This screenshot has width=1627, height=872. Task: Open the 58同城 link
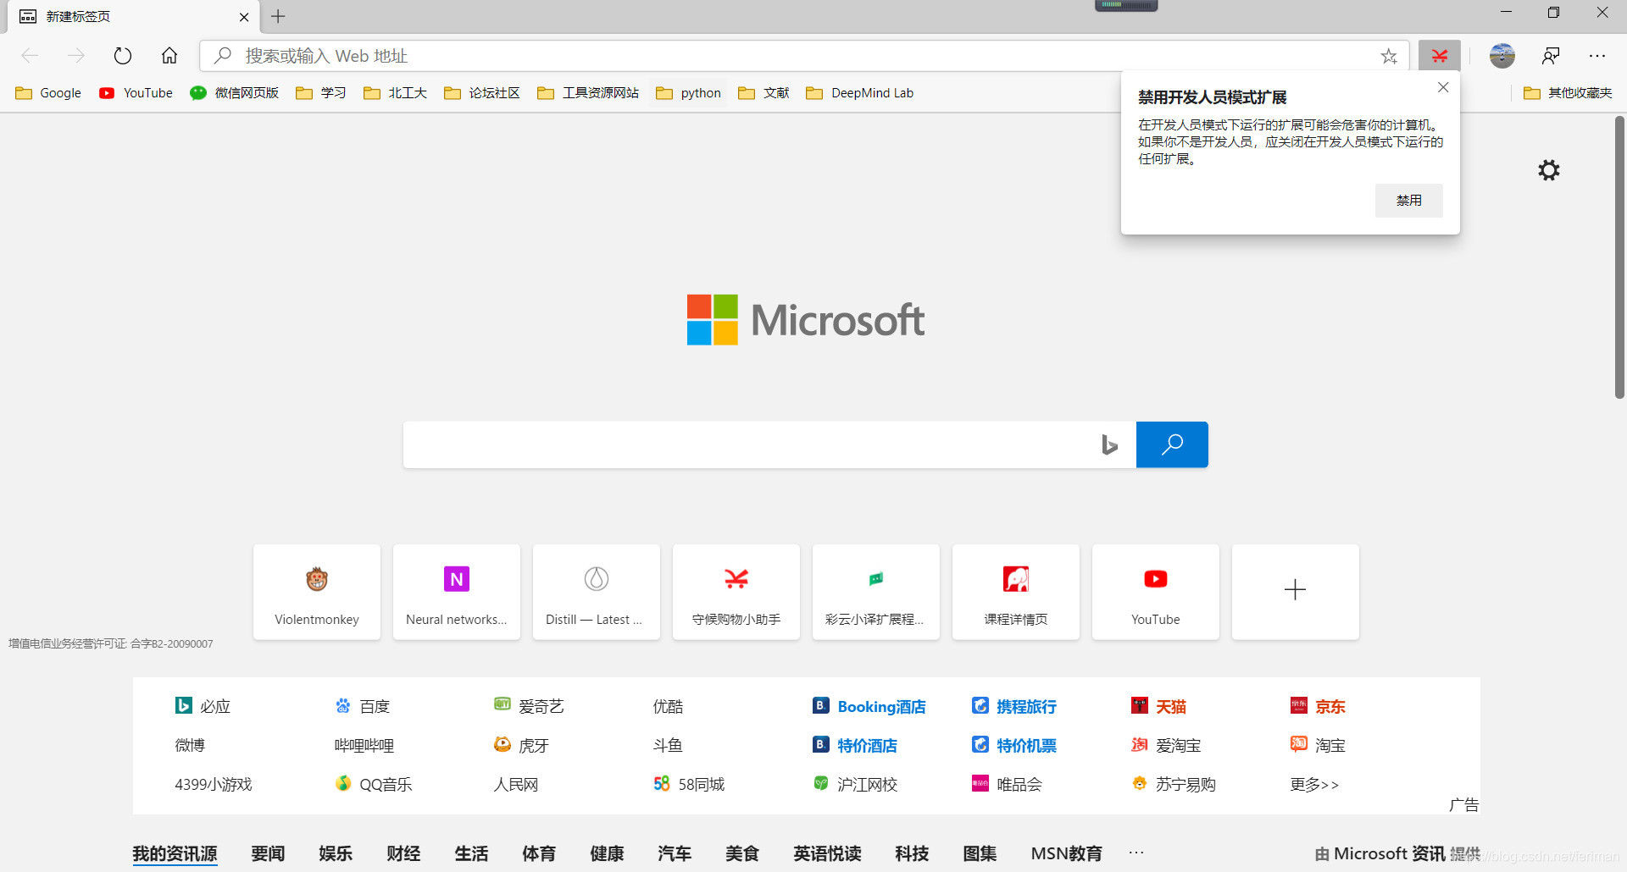click(x=689, y=784)
